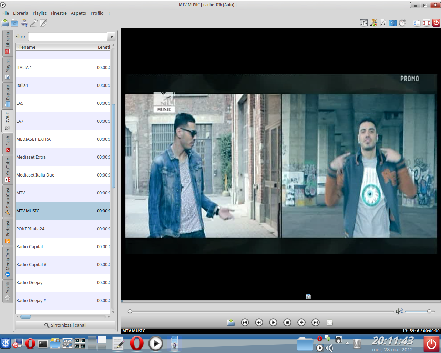
Task: Click the small icon below the video
Action: pos(308,296)
